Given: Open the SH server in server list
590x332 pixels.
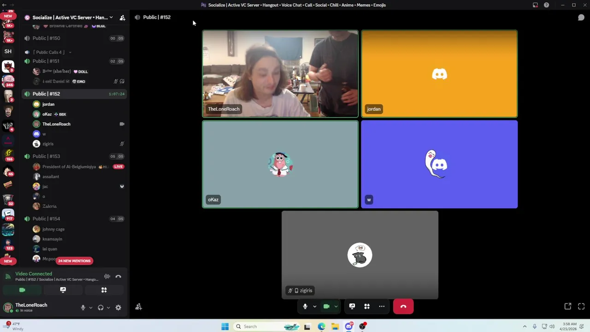Looking at the screenshot, I should tap(8, 51).
